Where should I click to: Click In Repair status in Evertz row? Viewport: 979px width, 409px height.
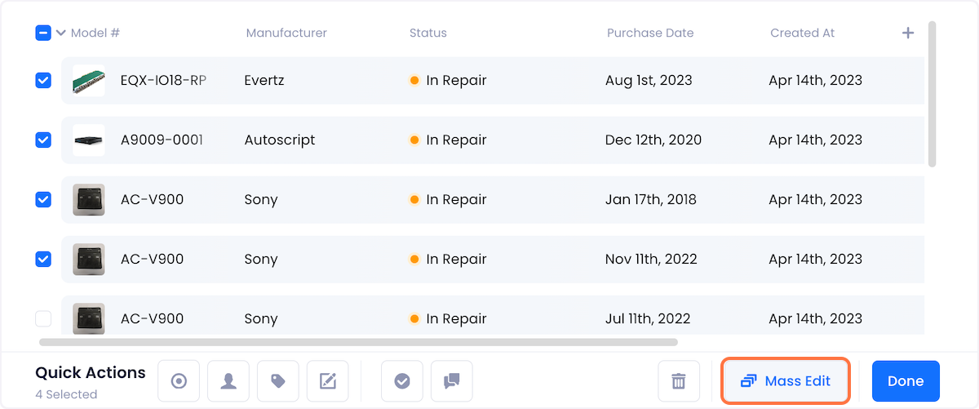(449, 80)
